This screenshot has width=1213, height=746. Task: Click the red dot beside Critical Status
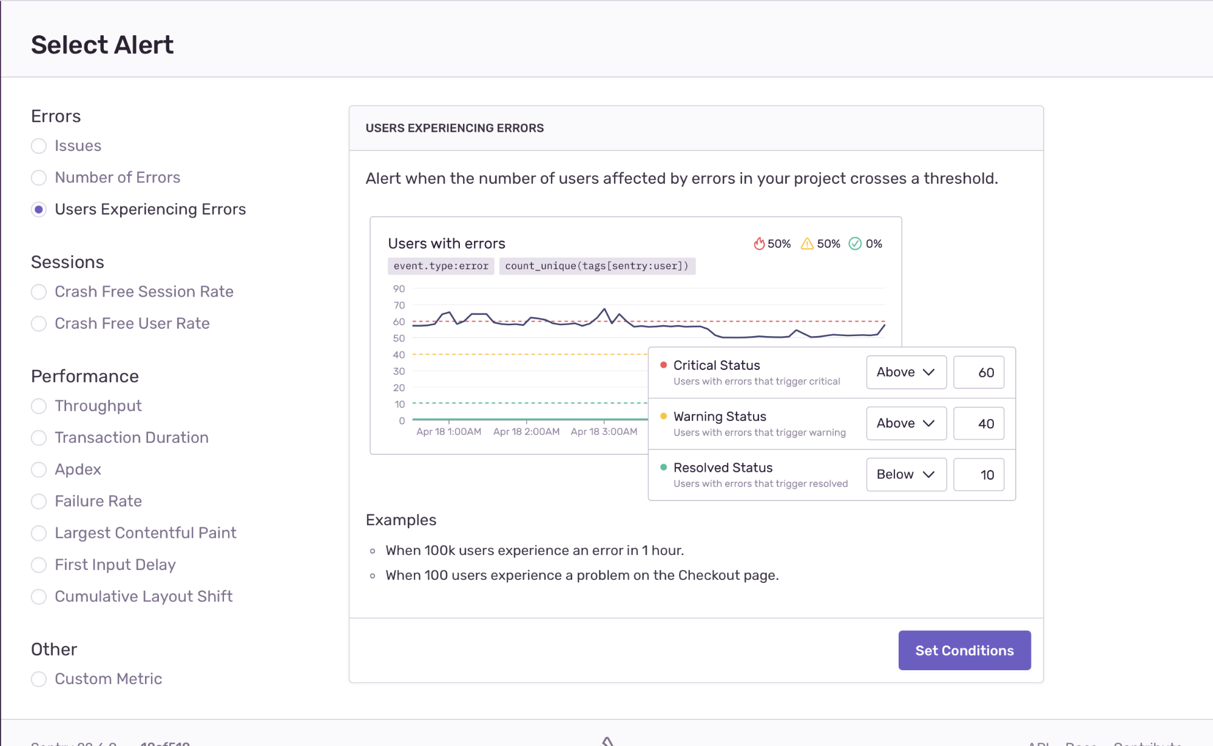[x=663, y=365]
